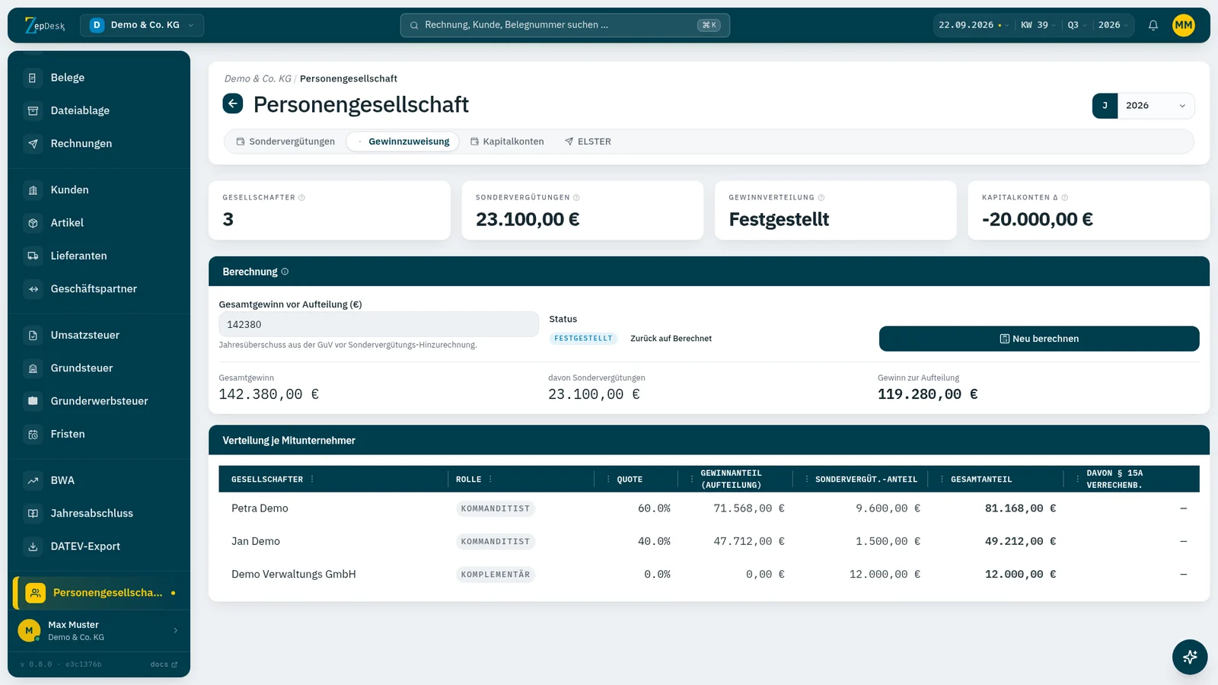Click the notification bell icon

(x=1153, y=25)
